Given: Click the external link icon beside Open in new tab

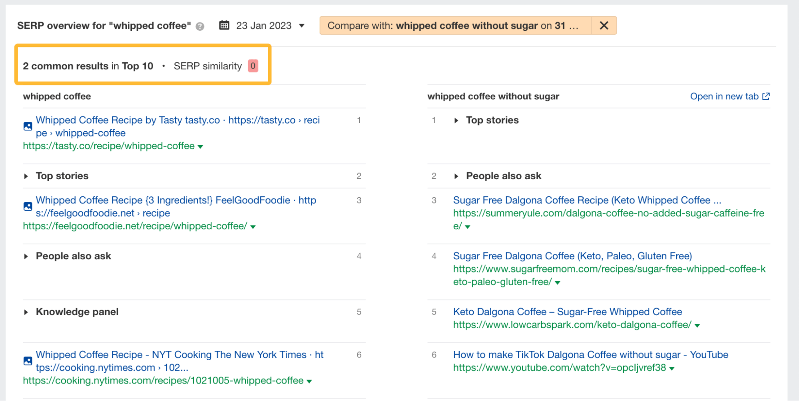Looking at the screenshot, I should click(x=766, y=96).
